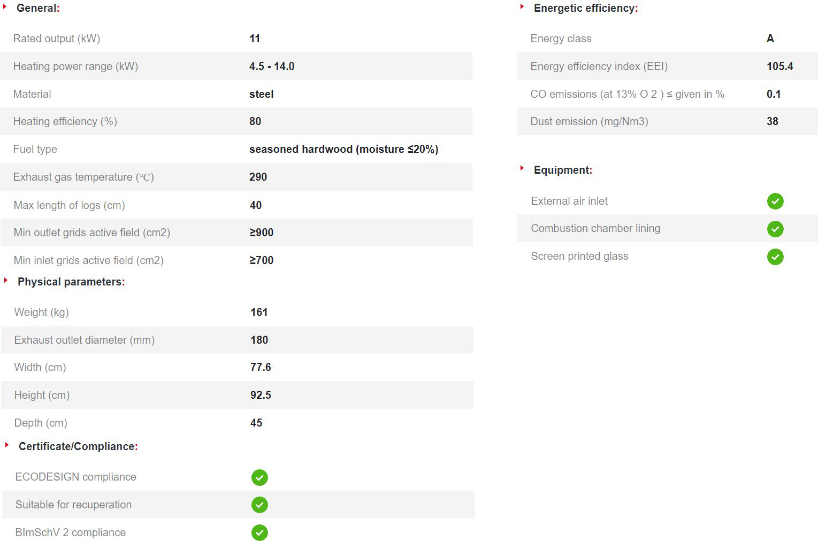
Task: Click the BImSchV 2 compliance checkmark
Action: [x=259, y=532]
